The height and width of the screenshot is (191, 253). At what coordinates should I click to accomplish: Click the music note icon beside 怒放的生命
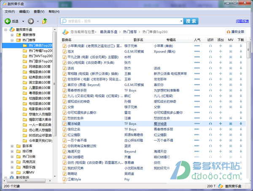(65, 118)
